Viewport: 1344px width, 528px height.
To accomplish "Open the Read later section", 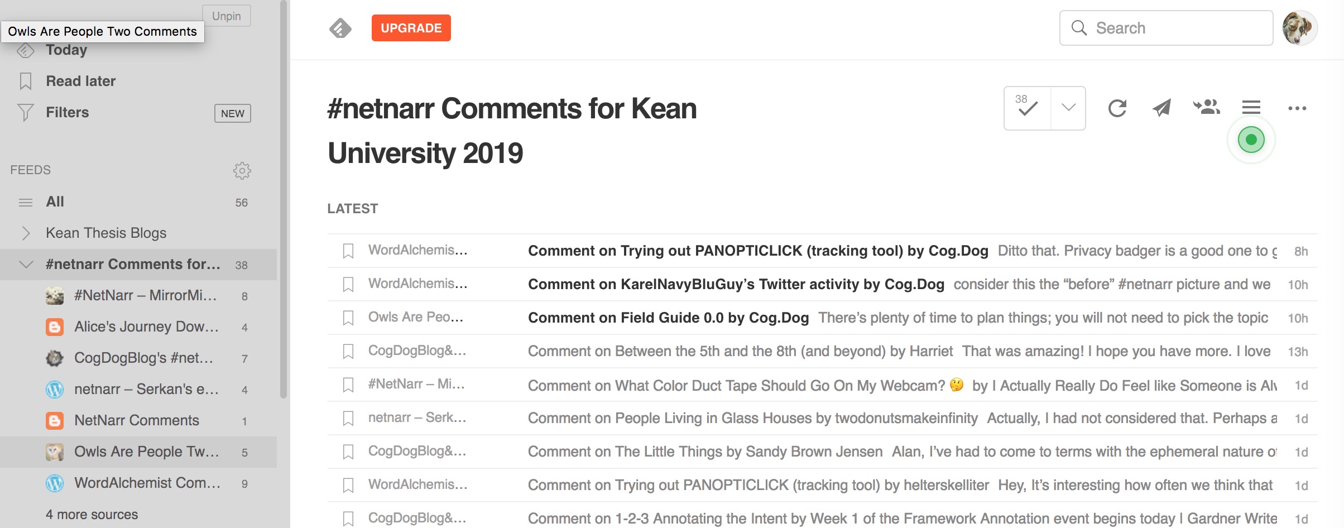I will 81,80.
